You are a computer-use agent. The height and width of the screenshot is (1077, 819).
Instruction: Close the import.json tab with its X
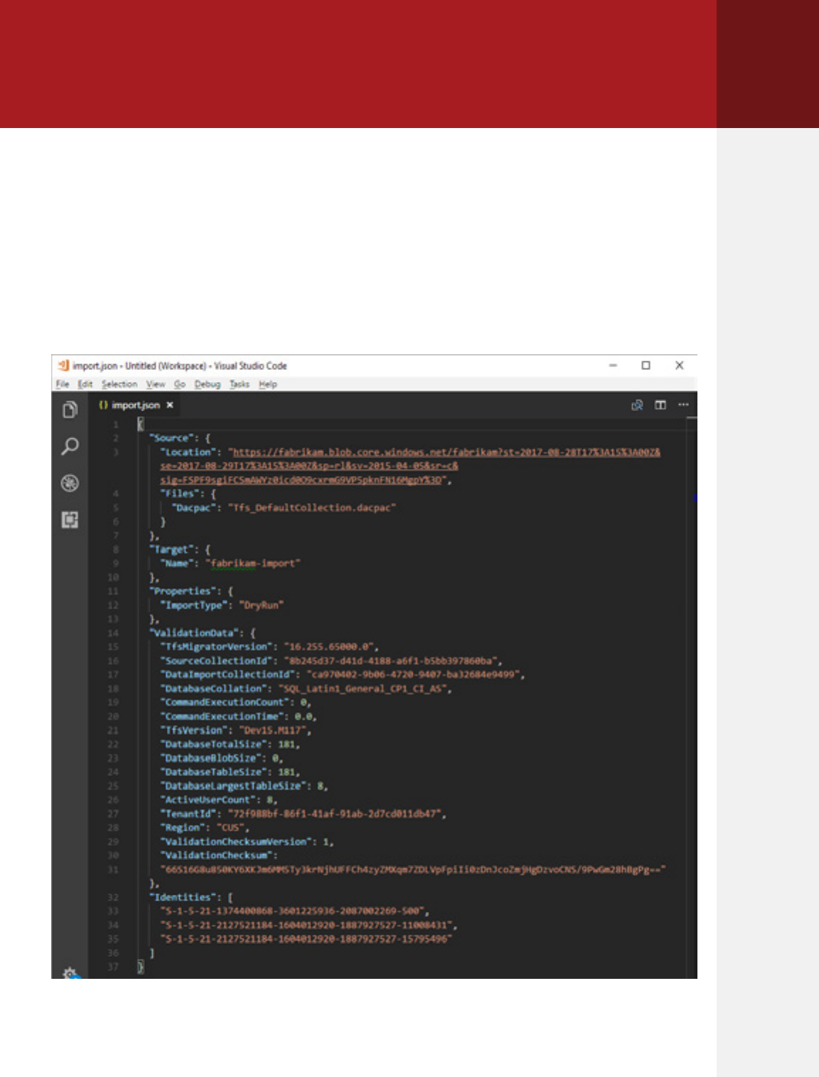click(x=170, y=405)
